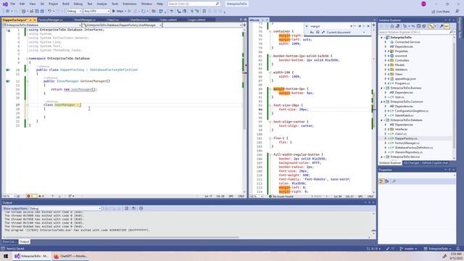The width and height of the screenshot is (464, 261).
Task: Open the Current document scope dropdown
Action: click(346, 32)
